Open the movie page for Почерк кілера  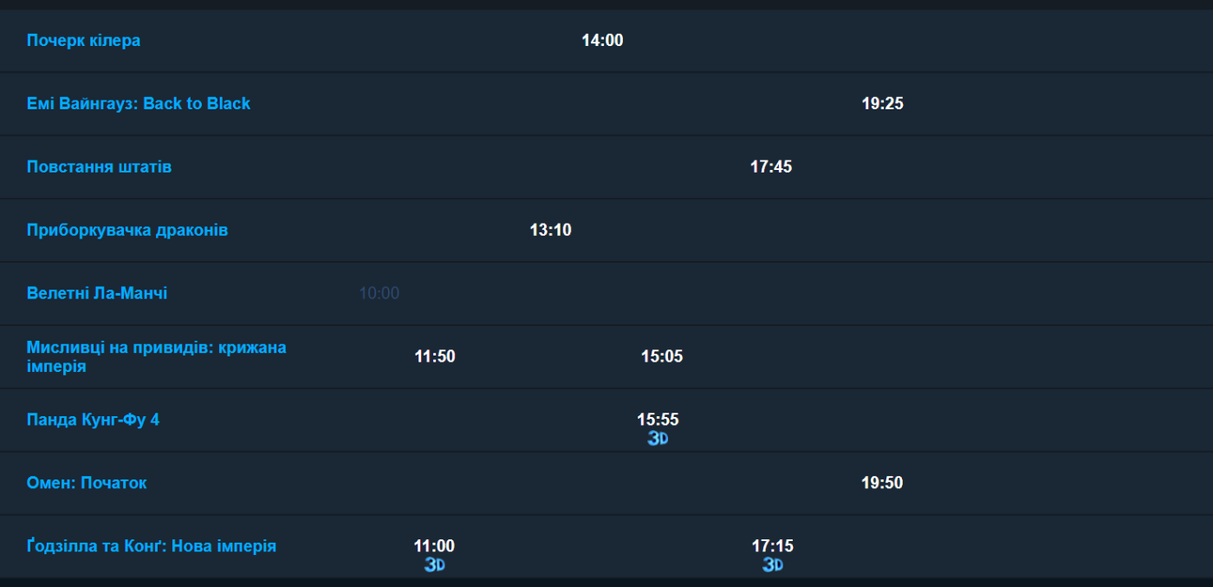click(x=83, y=41)
